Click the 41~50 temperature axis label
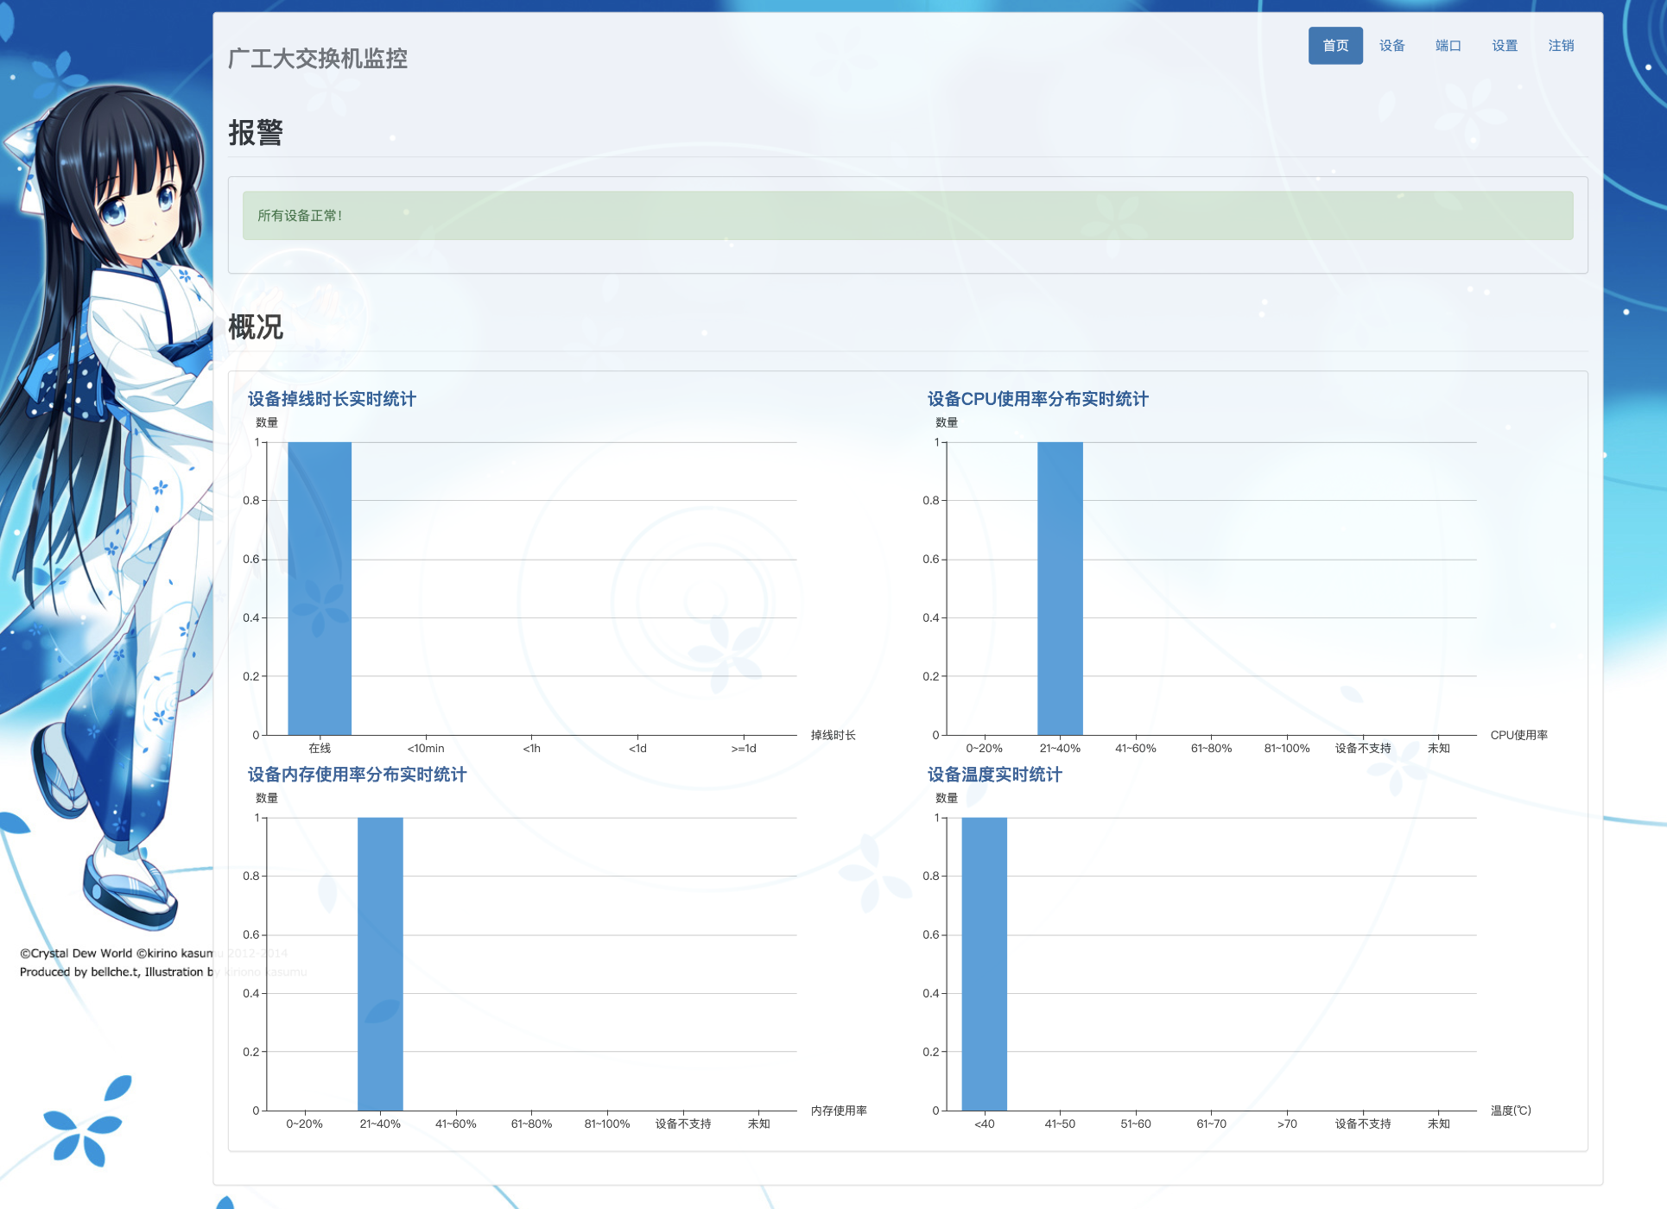Viewport: 1667px width, 1209px height. pyautogui.click(x=1060, y=1124)
